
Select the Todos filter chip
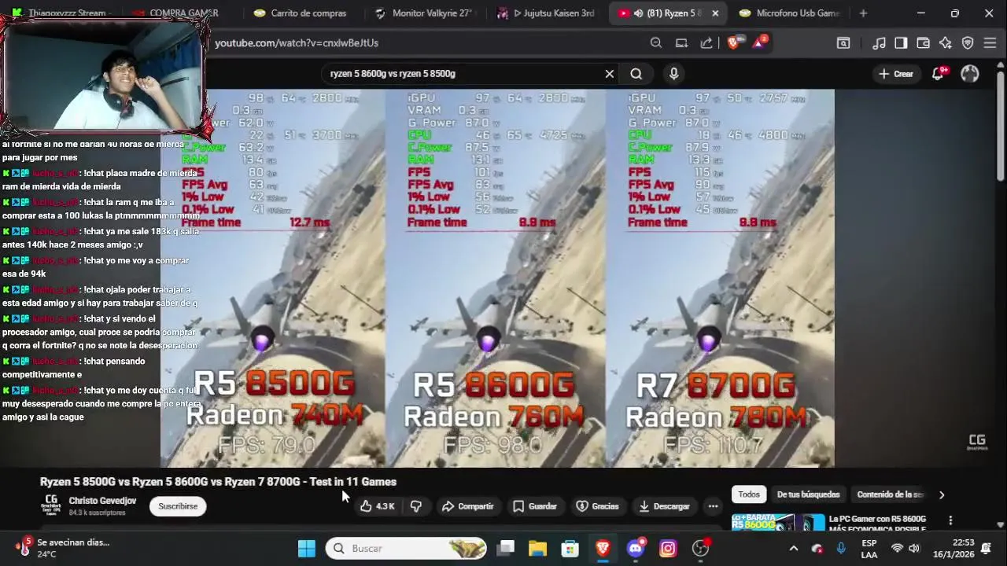tap(749, 494)
